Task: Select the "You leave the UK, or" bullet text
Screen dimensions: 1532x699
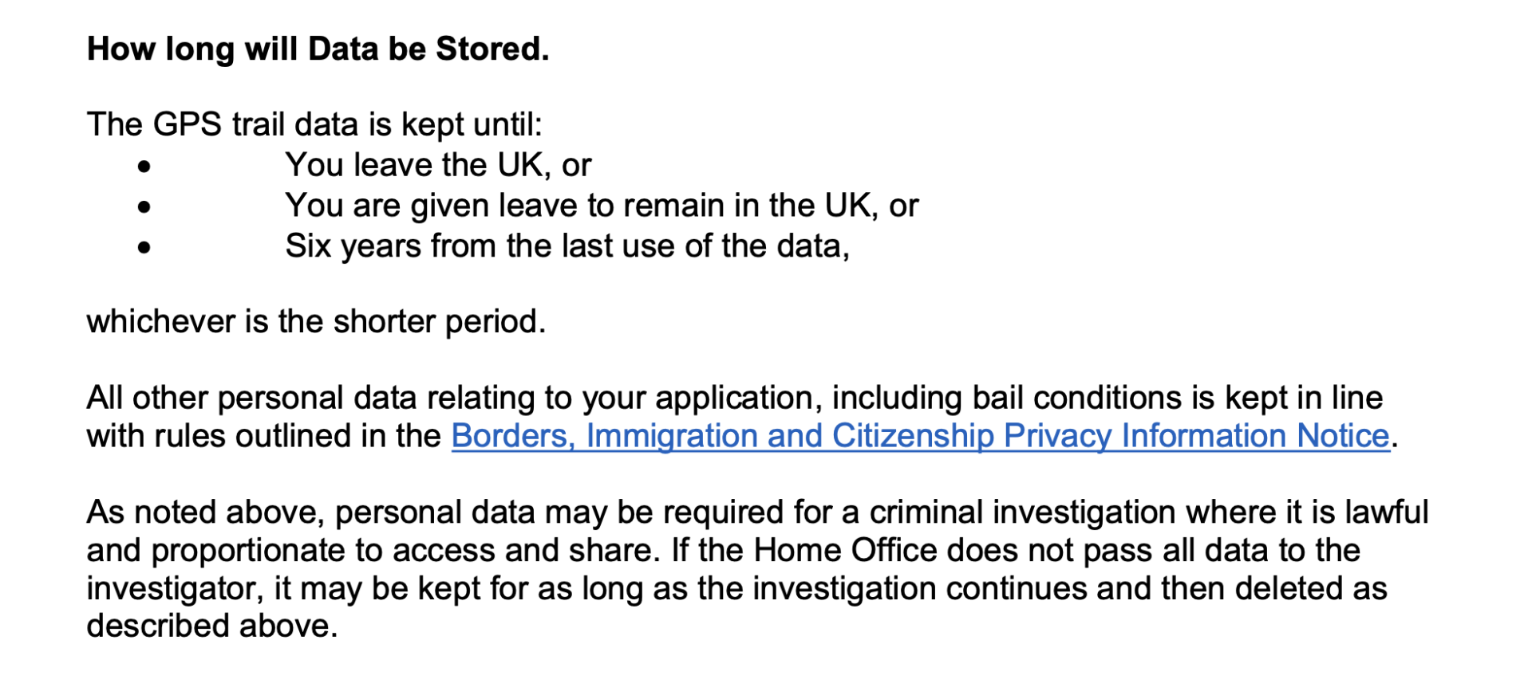Action: (x=438, y=165)
